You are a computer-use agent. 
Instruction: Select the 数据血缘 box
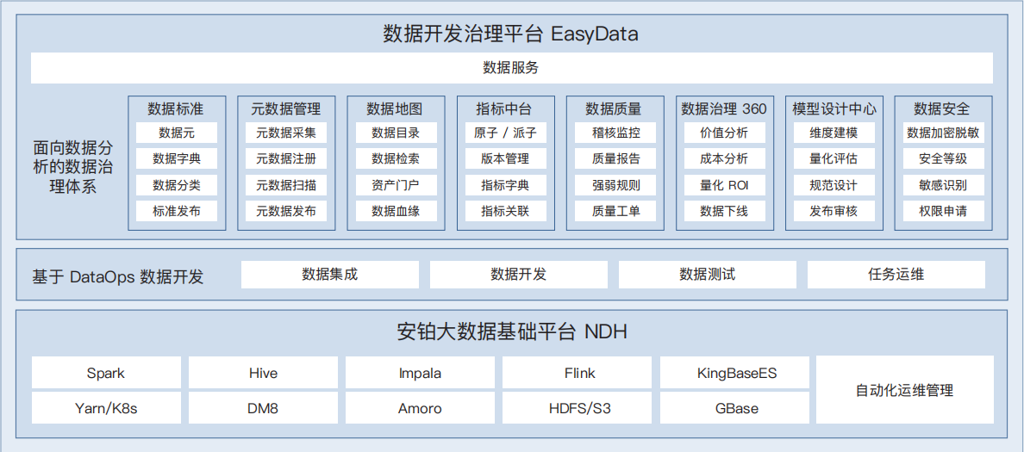(396, 211)
